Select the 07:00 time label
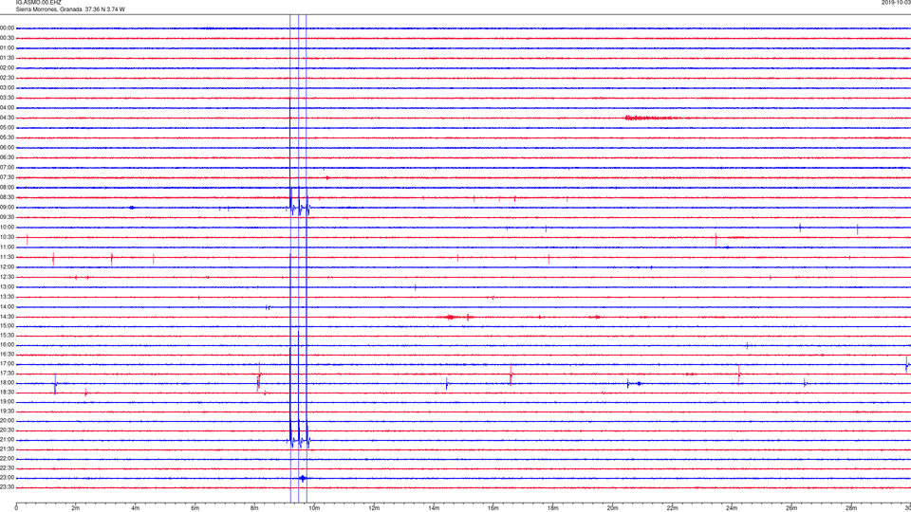911x512 pixels. click(x=8, y=167)
